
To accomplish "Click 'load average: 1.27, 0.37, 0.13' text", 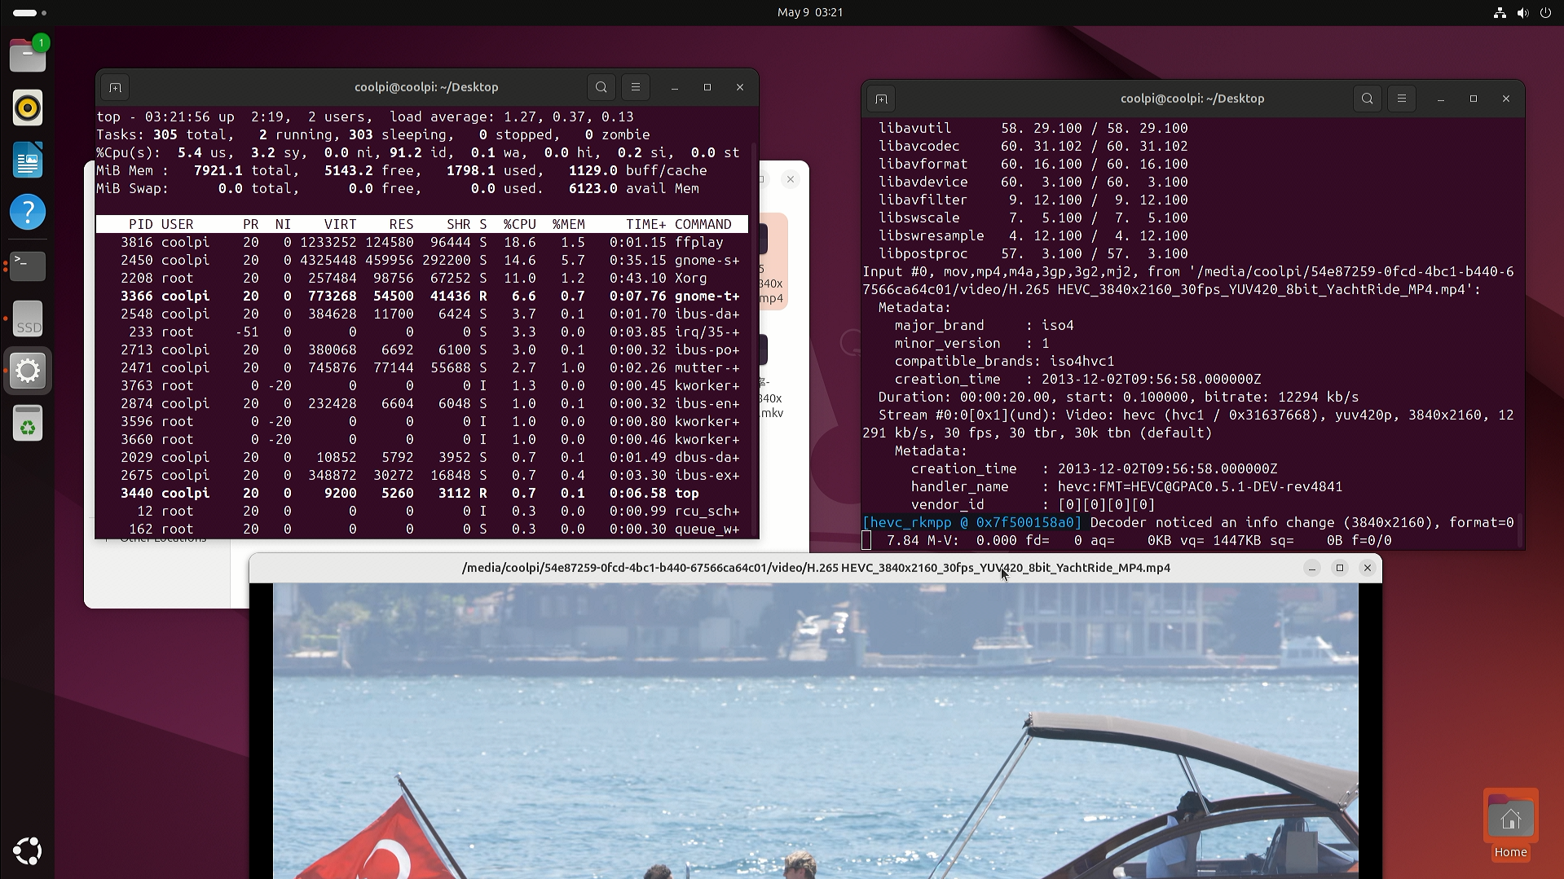I will [x=511, y=116].
